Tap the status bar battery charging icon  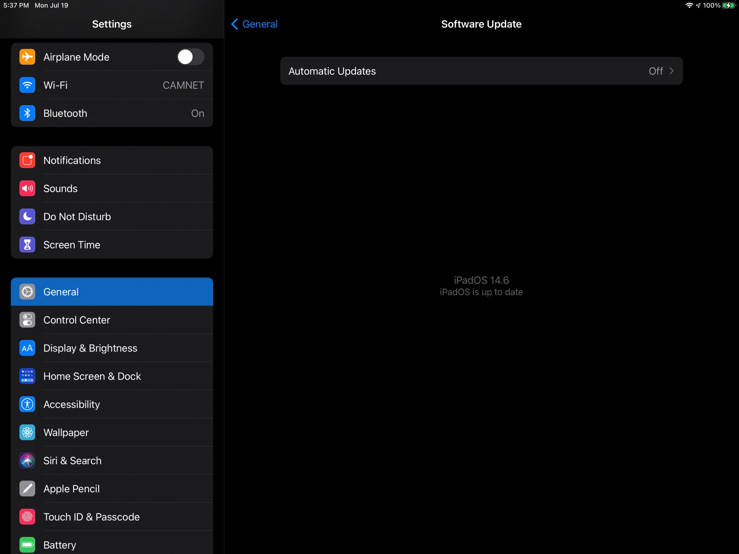click(x=729, y=5)
